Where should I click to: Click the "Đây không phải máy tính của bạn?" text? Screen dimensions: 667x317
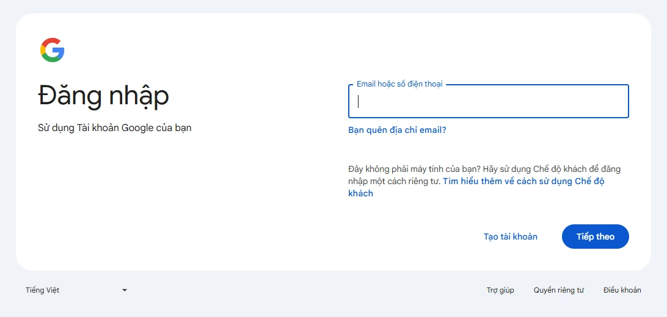(413, 169)
